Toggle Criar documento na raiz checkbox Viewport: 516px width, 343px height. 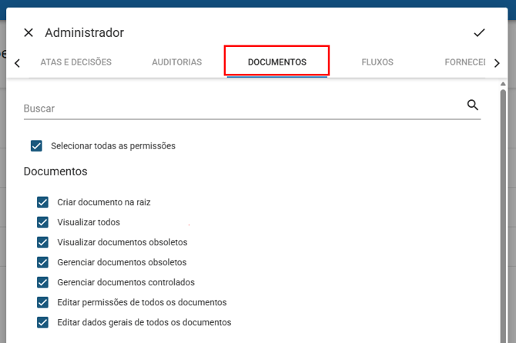[43, 202]
